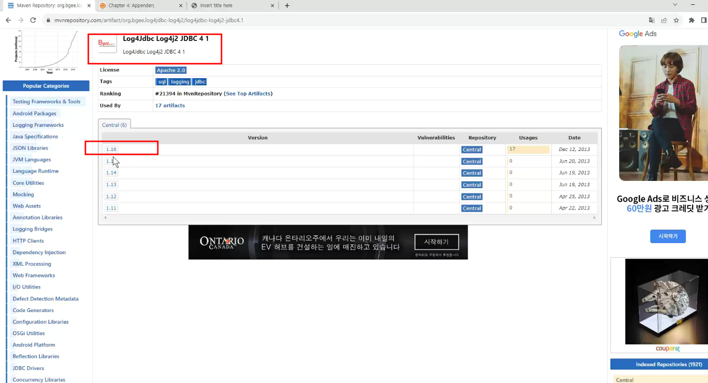
Task: Click the Usages column header
Action: click(528, 137)
